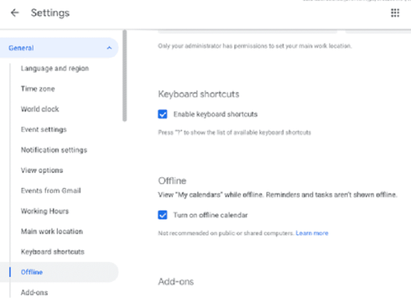Navigate to Events from Gmail
This screenshot has height=298, width=411.
(x=51, y=191)
